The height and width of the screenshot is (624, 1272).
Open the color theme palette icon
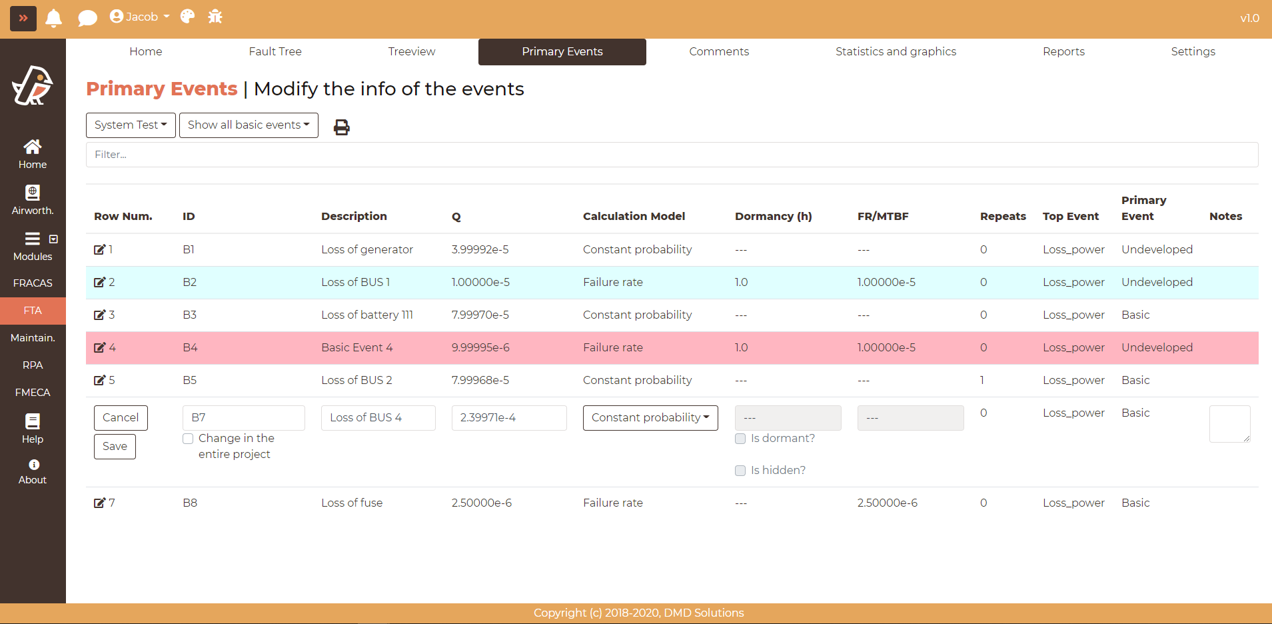(187, 17)
